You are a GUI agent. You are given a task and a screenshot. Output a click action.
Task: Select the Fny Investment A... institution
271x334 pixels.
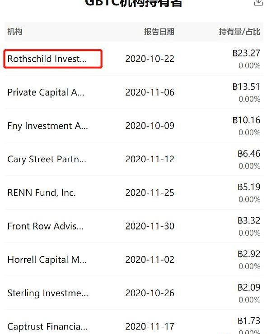tap(47, 126)
